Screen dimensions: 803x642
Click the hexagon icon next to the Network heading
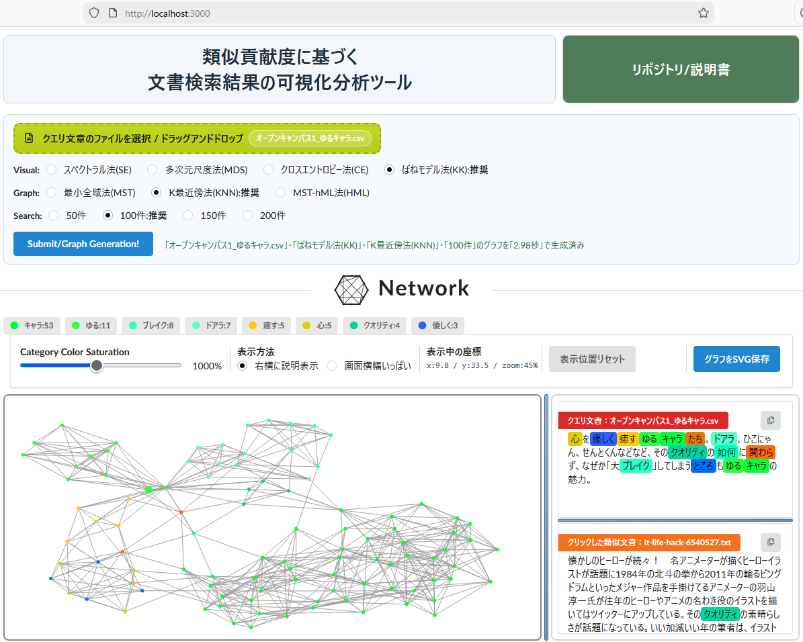click(x=351, y=289)
